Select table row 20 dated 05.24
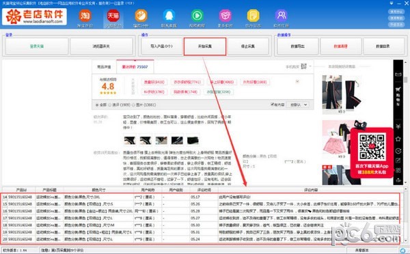The image size is (410, 254). [201, 240]
